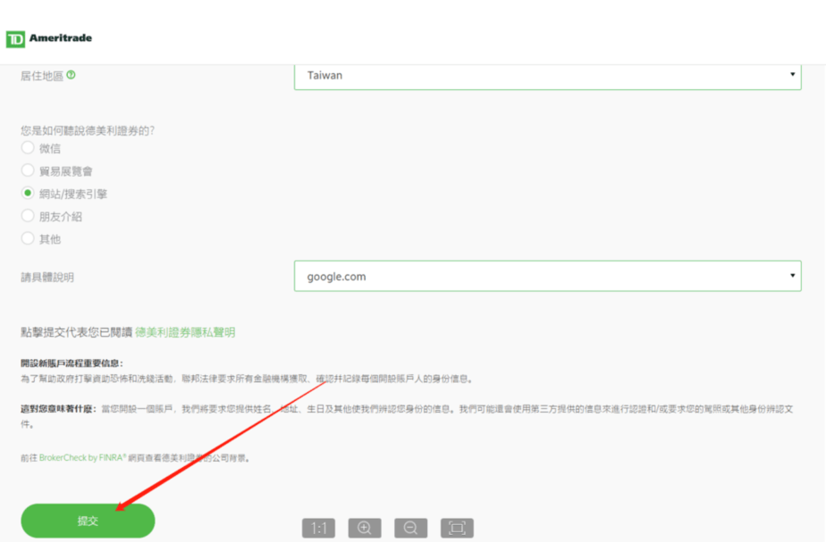Click the zoom out magnifier icon
Screen dimensions: 826x542
tap(411, 528)
